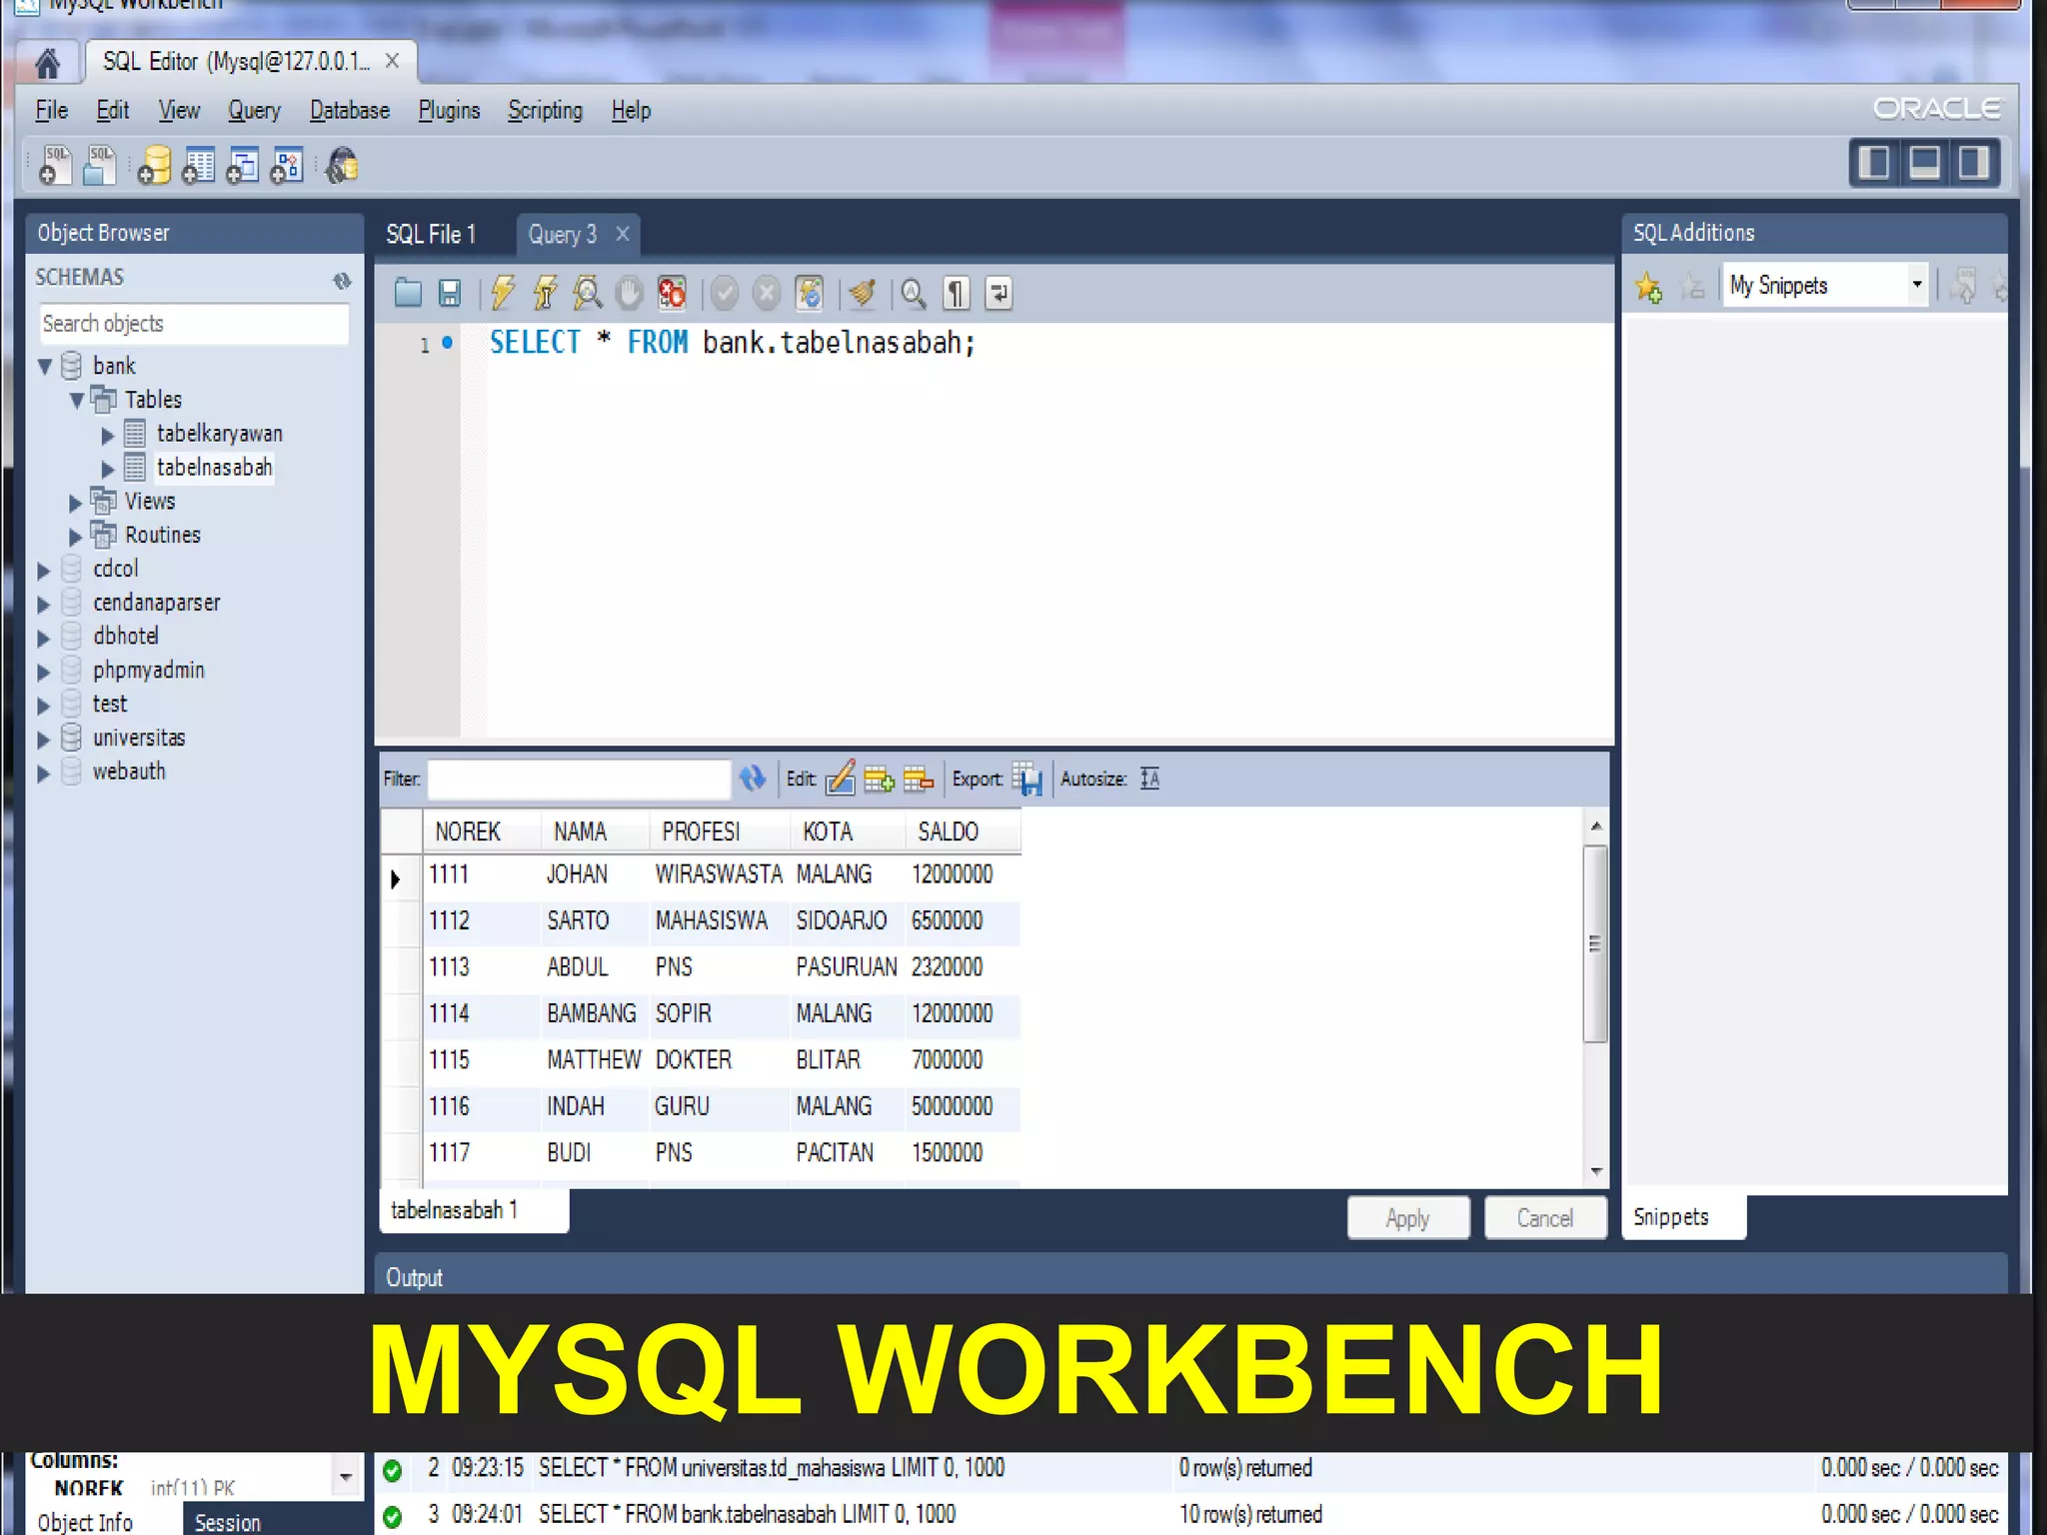Open query editor folder icon

[408, 293]
